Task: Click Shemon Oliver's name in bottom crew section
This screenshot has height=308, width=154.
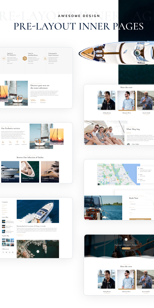Action: (x=126, y=292)
